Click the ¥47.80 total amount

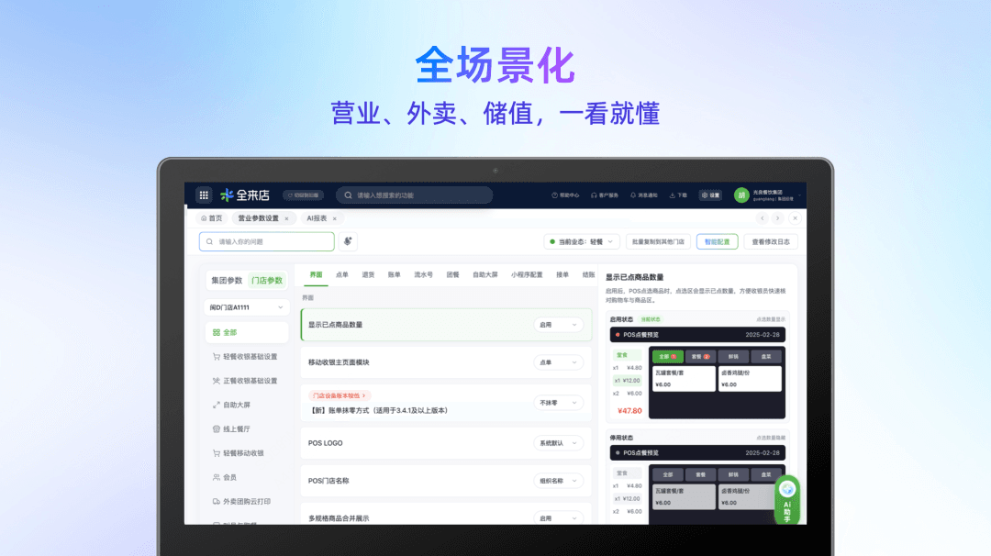(629, 411)
